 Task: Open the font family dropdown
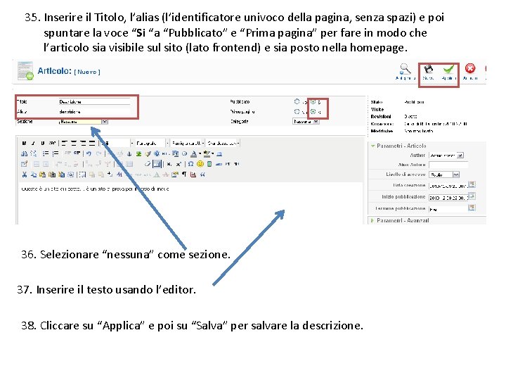pyautogui.click(x=188, y=143)
